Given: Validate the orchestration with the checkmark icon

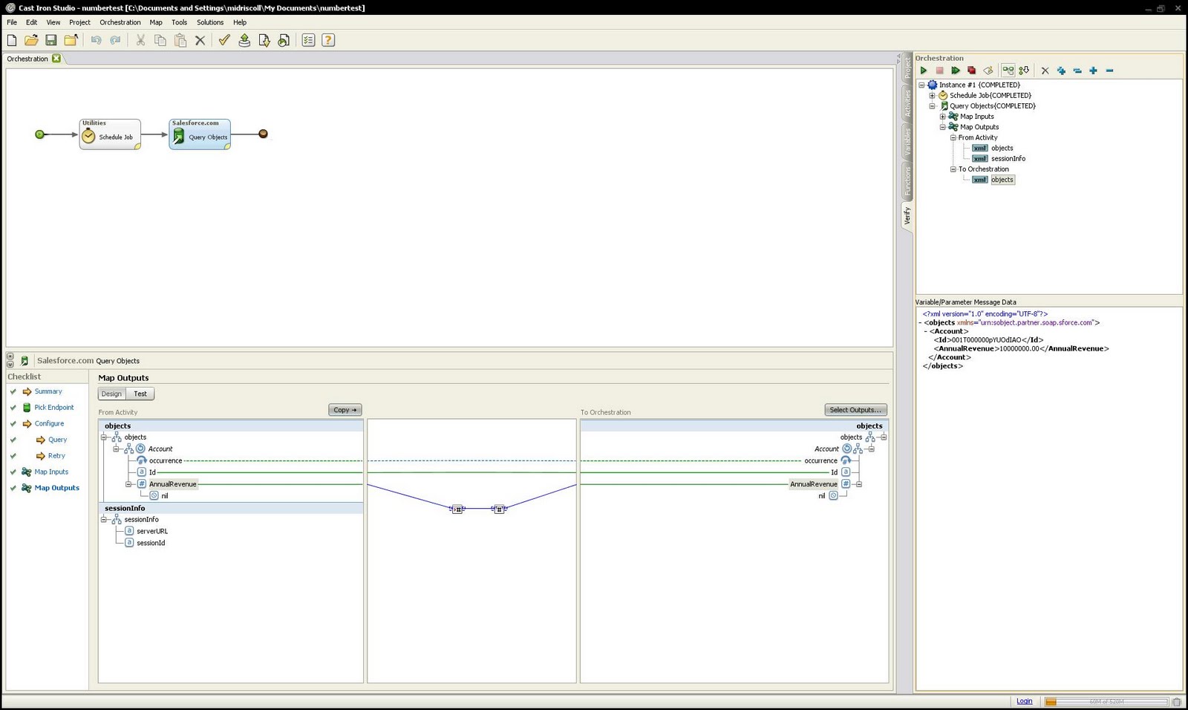Looking at the screenshot, I should pyautogui.click(x=224, y=40).
